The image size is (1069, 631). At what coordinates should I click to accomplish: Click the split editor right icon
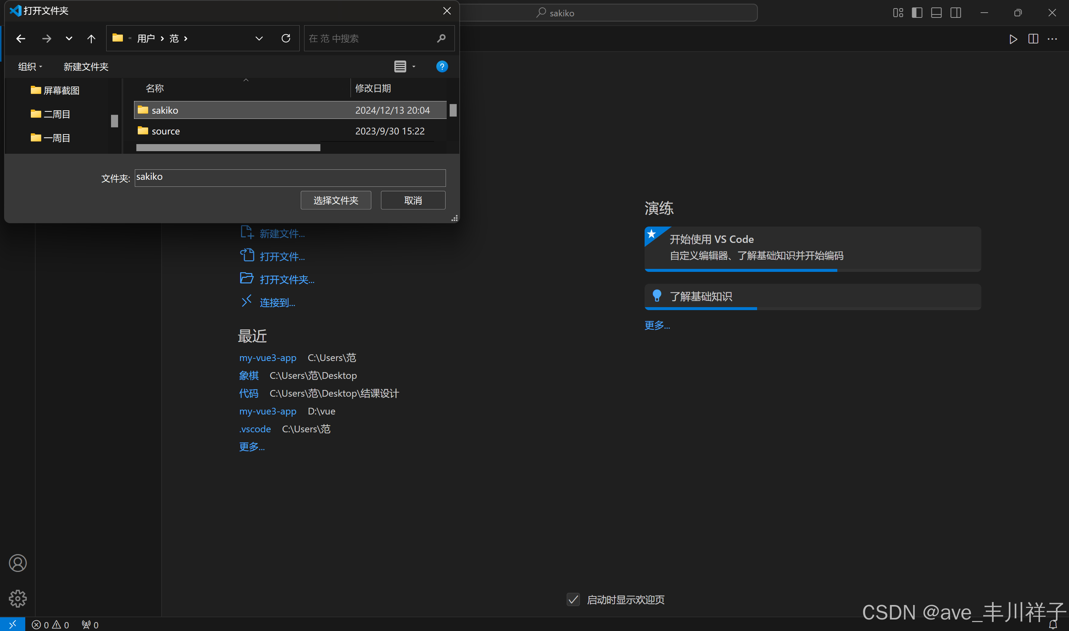click(1033, 39)
